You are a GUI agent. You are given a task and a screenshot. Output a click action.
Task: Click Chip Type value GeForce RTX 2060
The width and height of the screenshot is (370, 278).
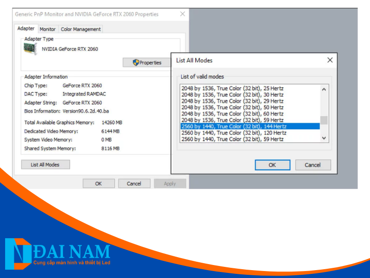(82, 86)
